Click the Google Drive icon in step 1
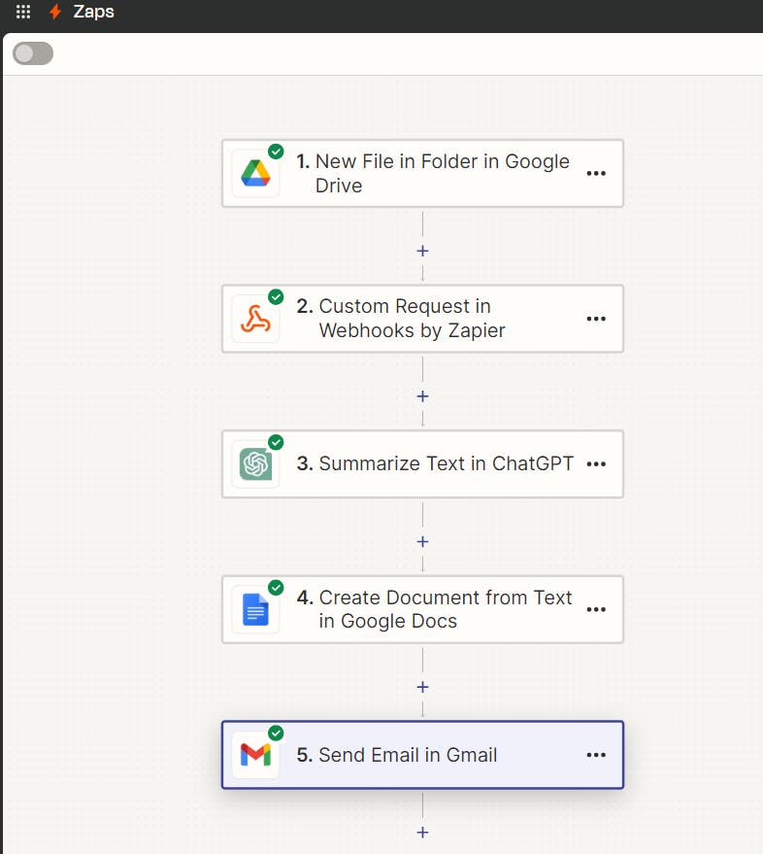The image size is (763, 854). 255,174
